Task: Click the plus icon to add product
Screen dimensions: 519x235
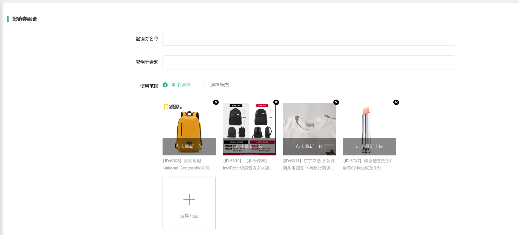Action: point(189,200)
